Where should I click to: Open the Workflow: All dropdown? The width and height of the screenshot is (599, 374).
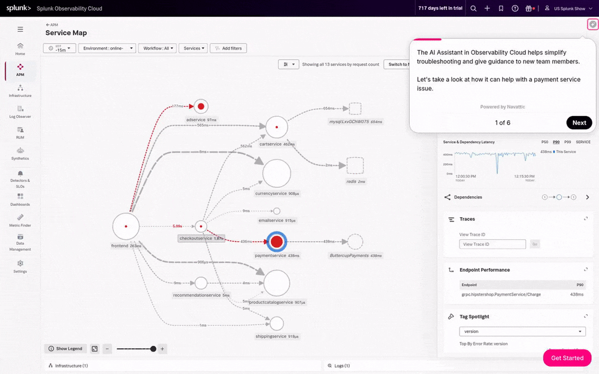[158, 48]
